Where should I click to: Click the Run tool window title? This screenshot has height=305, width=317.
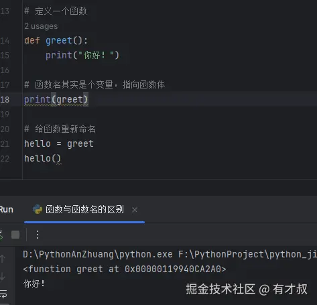point(7,210)
